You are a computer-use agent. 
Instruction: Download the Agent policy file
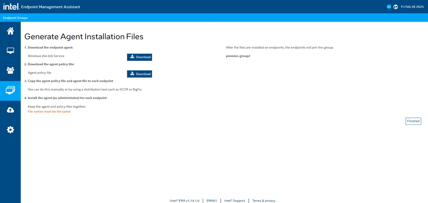click(139, 74)
